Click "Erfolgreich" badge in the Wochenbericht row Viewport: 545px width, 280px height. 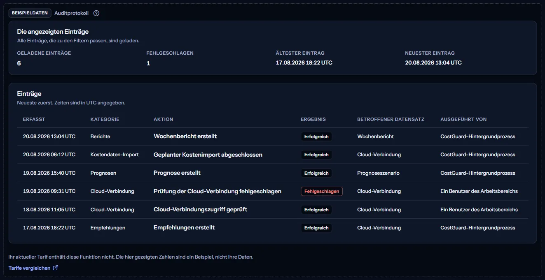[x=316, y=137]
